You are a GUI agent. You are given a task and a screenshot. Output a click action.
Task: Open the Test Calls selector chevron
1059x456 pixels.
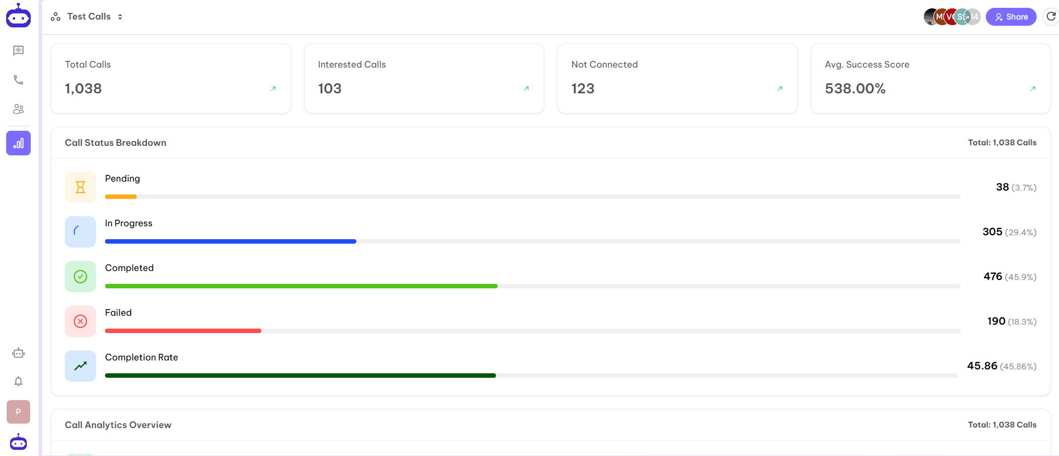click(120, 16)
